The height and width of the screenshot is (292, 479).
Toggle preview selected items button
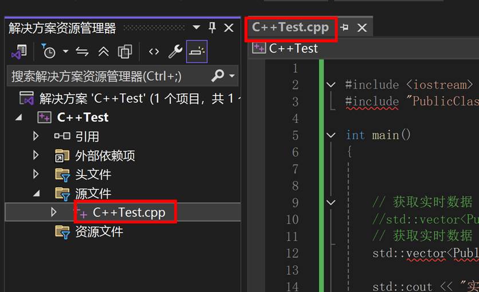tap(197, 52)
